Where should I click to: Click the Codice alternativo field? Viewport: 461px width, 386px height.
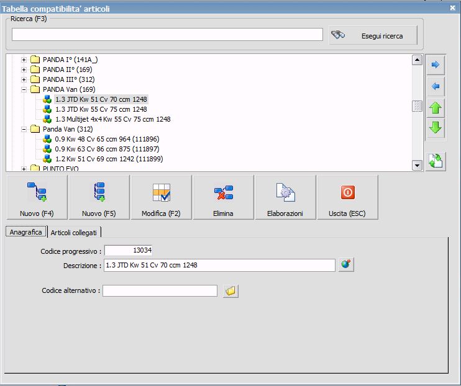point(160,290)
